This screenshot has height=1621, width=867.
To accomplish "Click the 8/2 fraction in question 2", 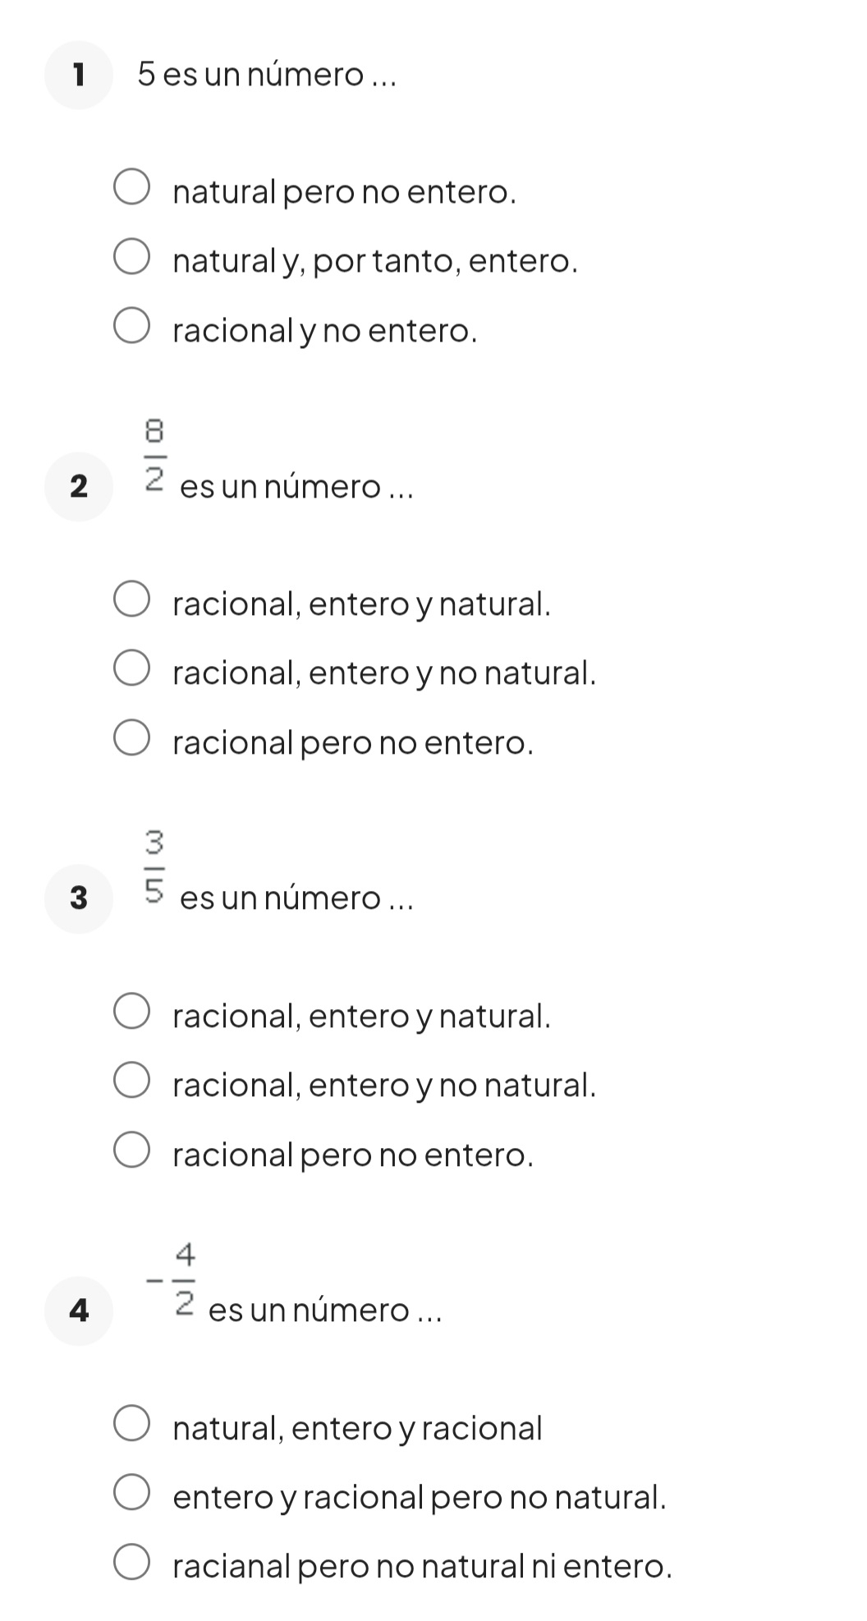I will [155, 455].
